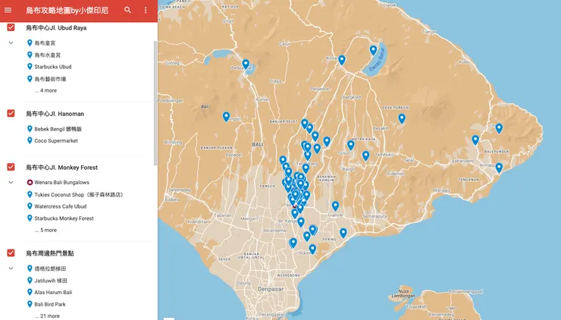Collapse the 烏布周邊熱門景點 layer chevron
Viewport: 561px width, 320px height.
(x=11, y=268)
